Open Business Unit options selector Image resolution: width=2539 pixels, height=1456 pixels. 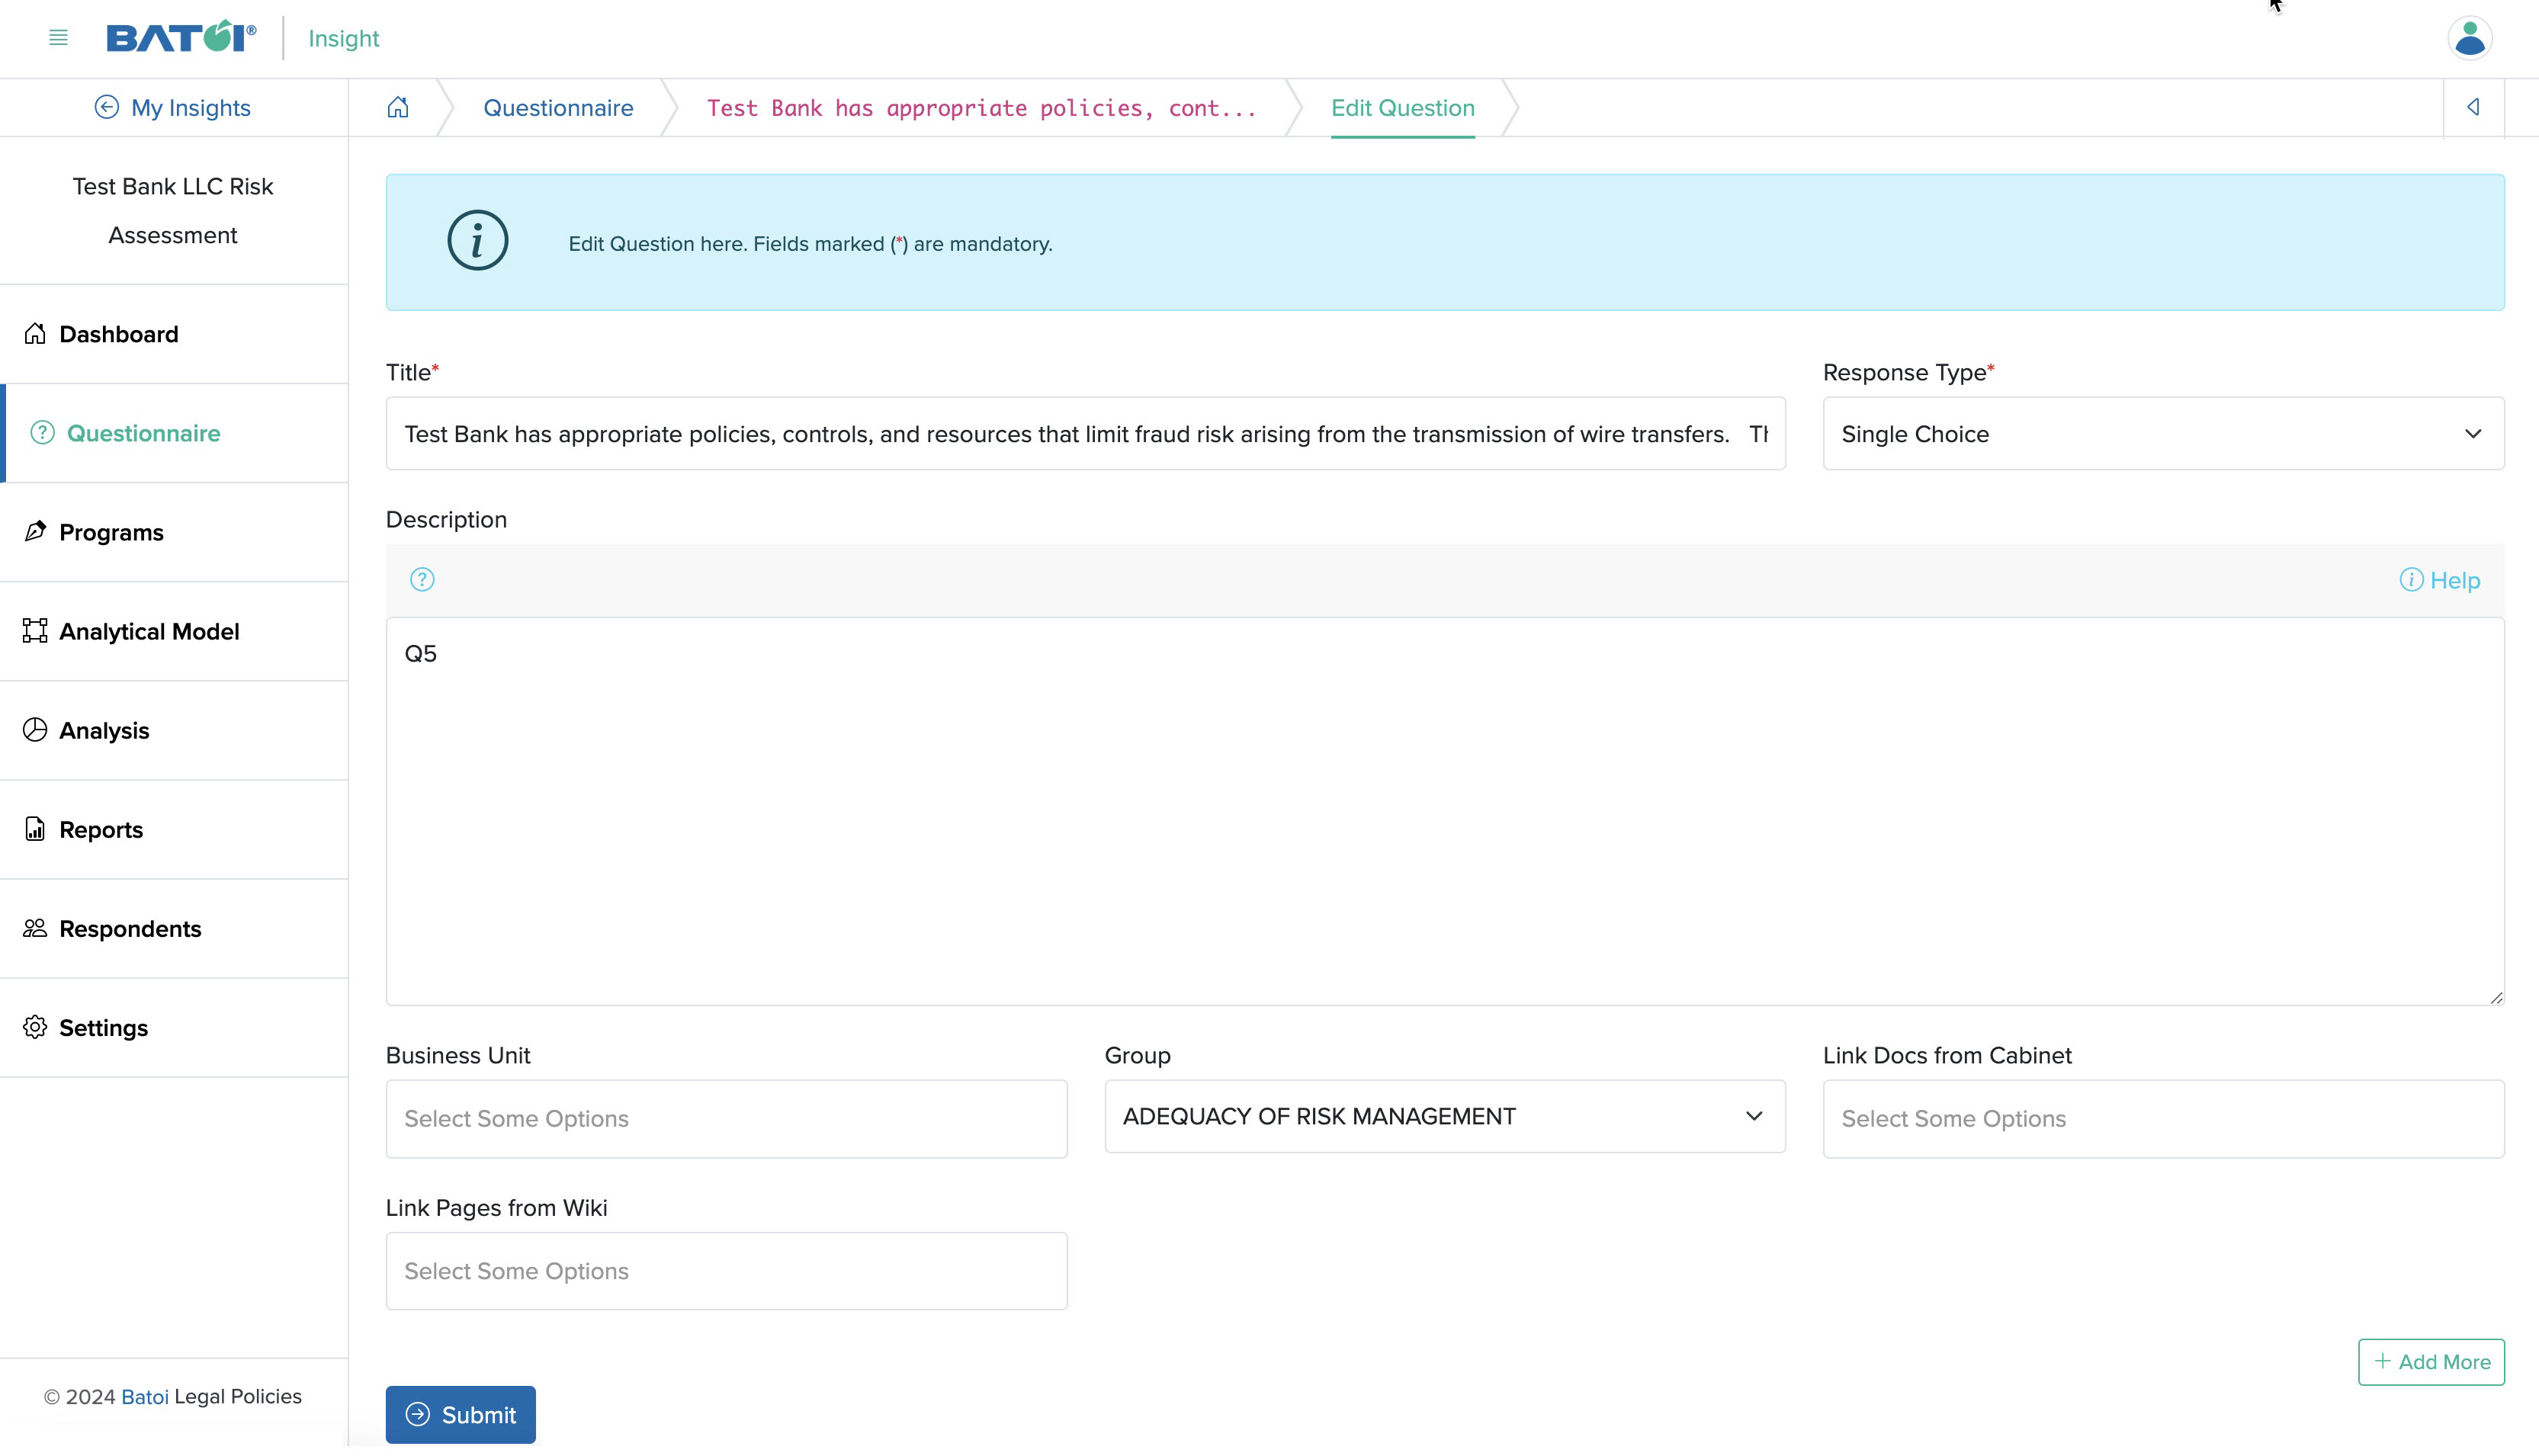(726, 1118)
